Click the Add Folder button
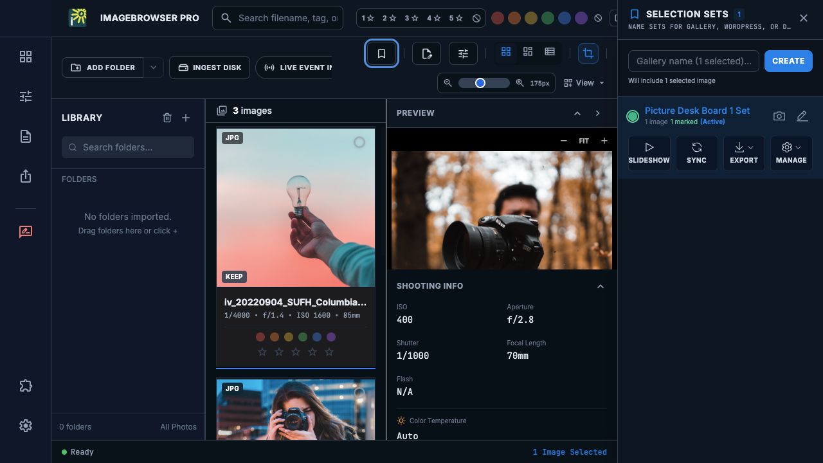Image resolution: width=823 pixels, height=463 pixels. [103, 68]
